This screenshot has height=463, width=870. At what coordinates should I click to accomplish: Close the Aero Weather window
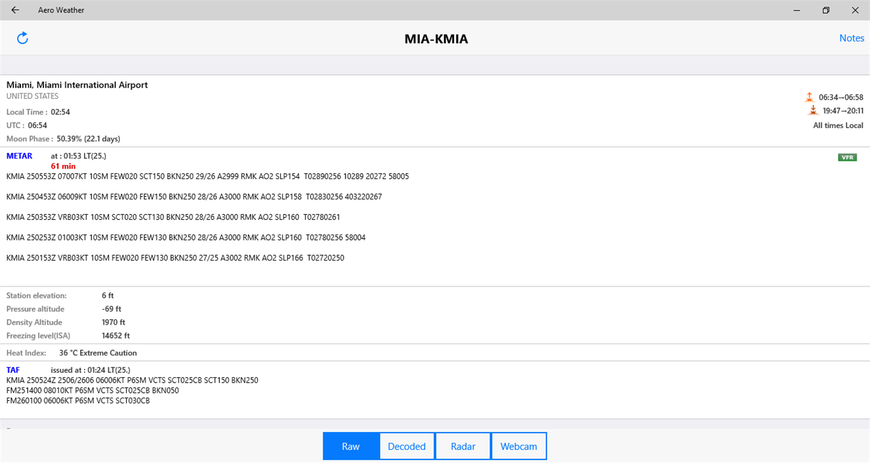click(x=855, y=10)
